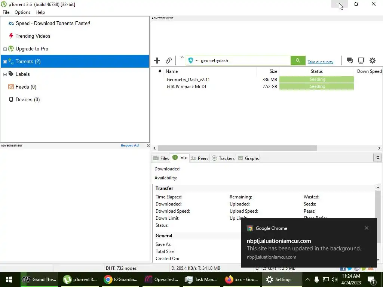Switch to E2Guardian Chrome taskbar item
The image size is (383, 287).
(120, 280)
